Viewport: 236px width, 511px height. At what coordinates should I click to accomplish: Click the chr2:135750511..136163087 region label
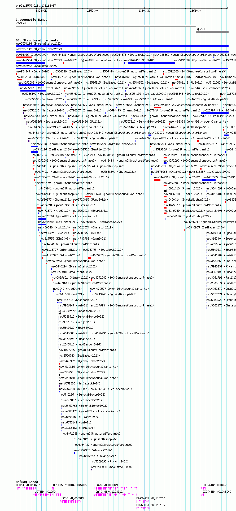click(36, 6)
